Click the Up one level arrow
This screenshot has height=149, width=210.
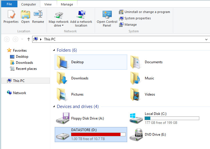pyautogui.click(x=28, y=39)
